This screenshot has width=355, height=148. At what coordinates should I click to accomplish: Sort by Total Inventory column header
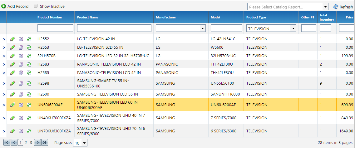327,17
